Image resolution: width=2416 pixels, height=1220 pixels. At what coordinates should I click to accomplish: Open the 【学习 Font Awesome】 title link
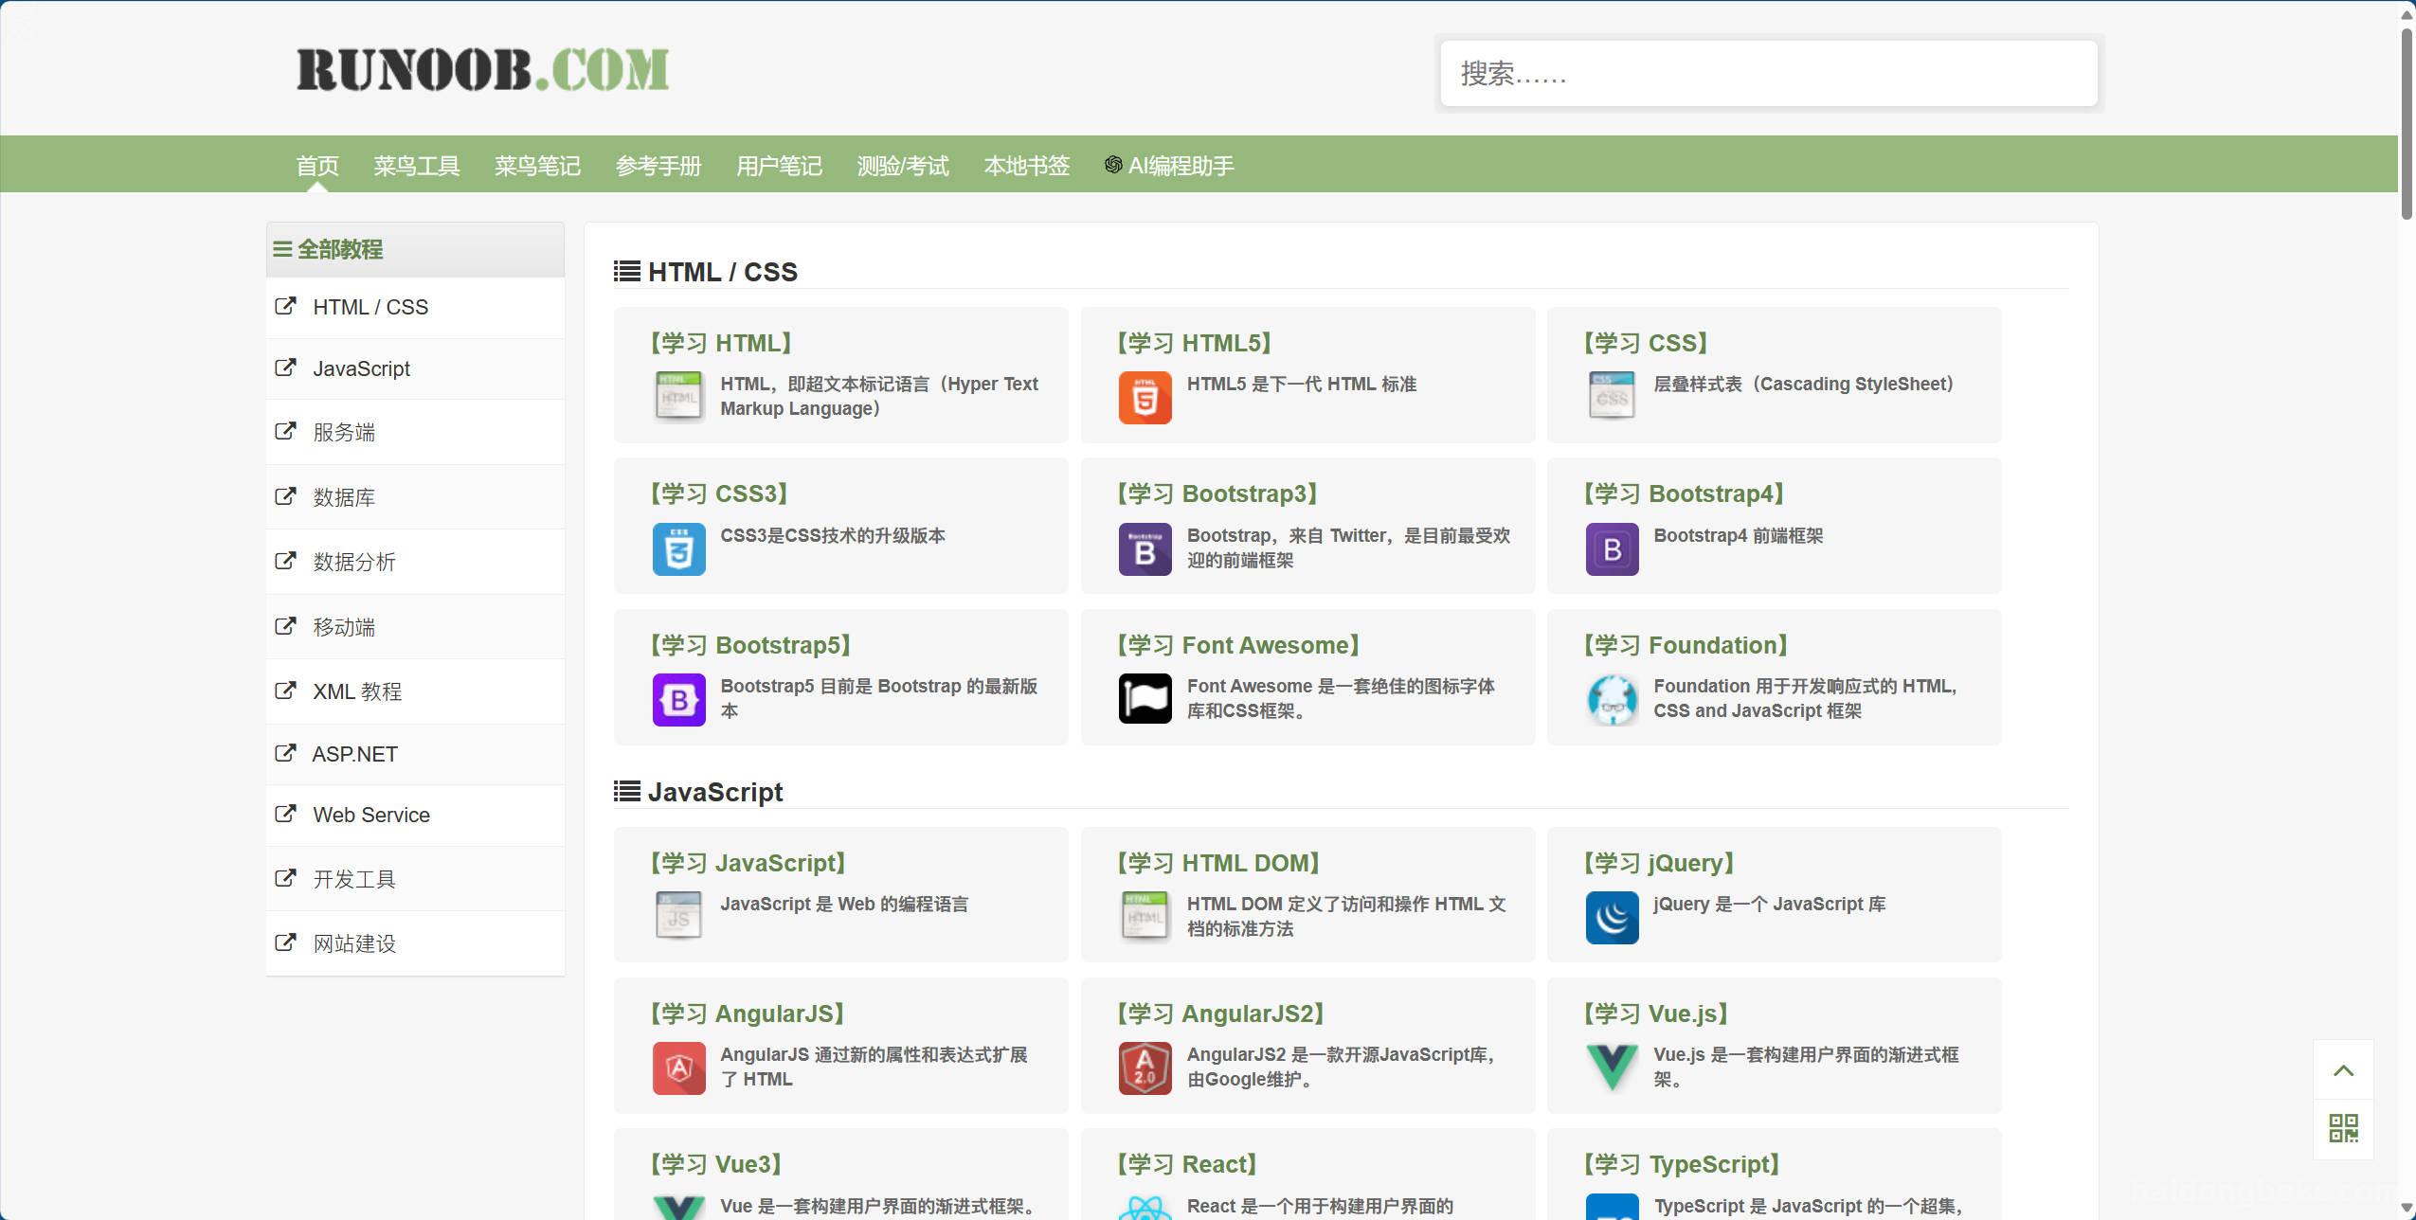click(x=1238, y=645)
